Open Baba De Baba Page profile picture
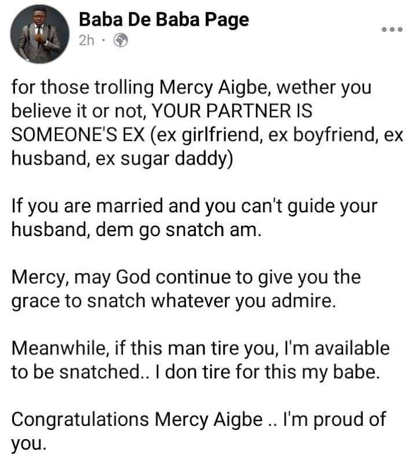This screenshot has width=416, height=456. 40,34
